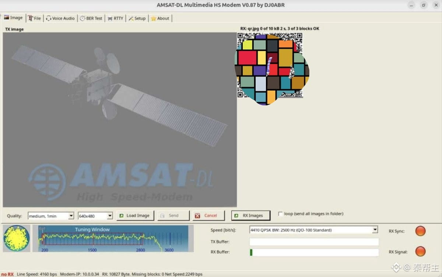The height and width of the screenshot is (277, 442).
Task: Click the received qr.jpg image
Action: [270, 65]
